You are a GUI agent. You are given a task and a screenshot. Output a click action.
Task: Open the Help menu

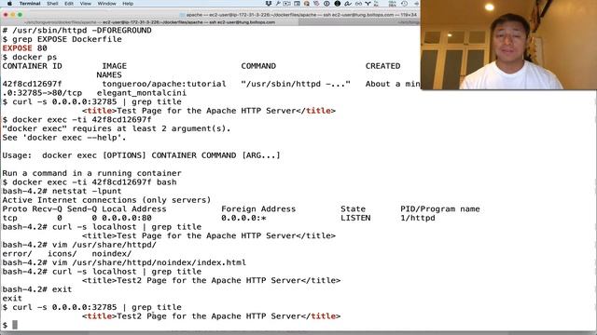[128, 4]
